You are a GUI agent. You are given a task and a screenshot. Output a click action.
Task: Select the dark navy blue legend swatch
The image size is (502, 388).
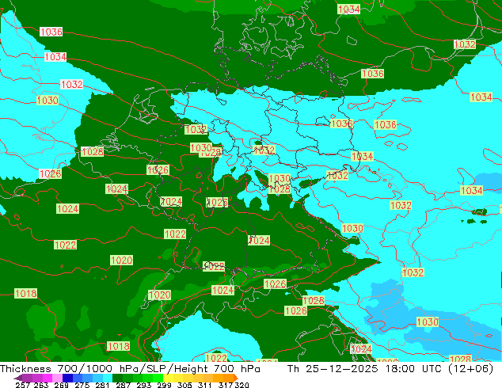pos(67,378)
